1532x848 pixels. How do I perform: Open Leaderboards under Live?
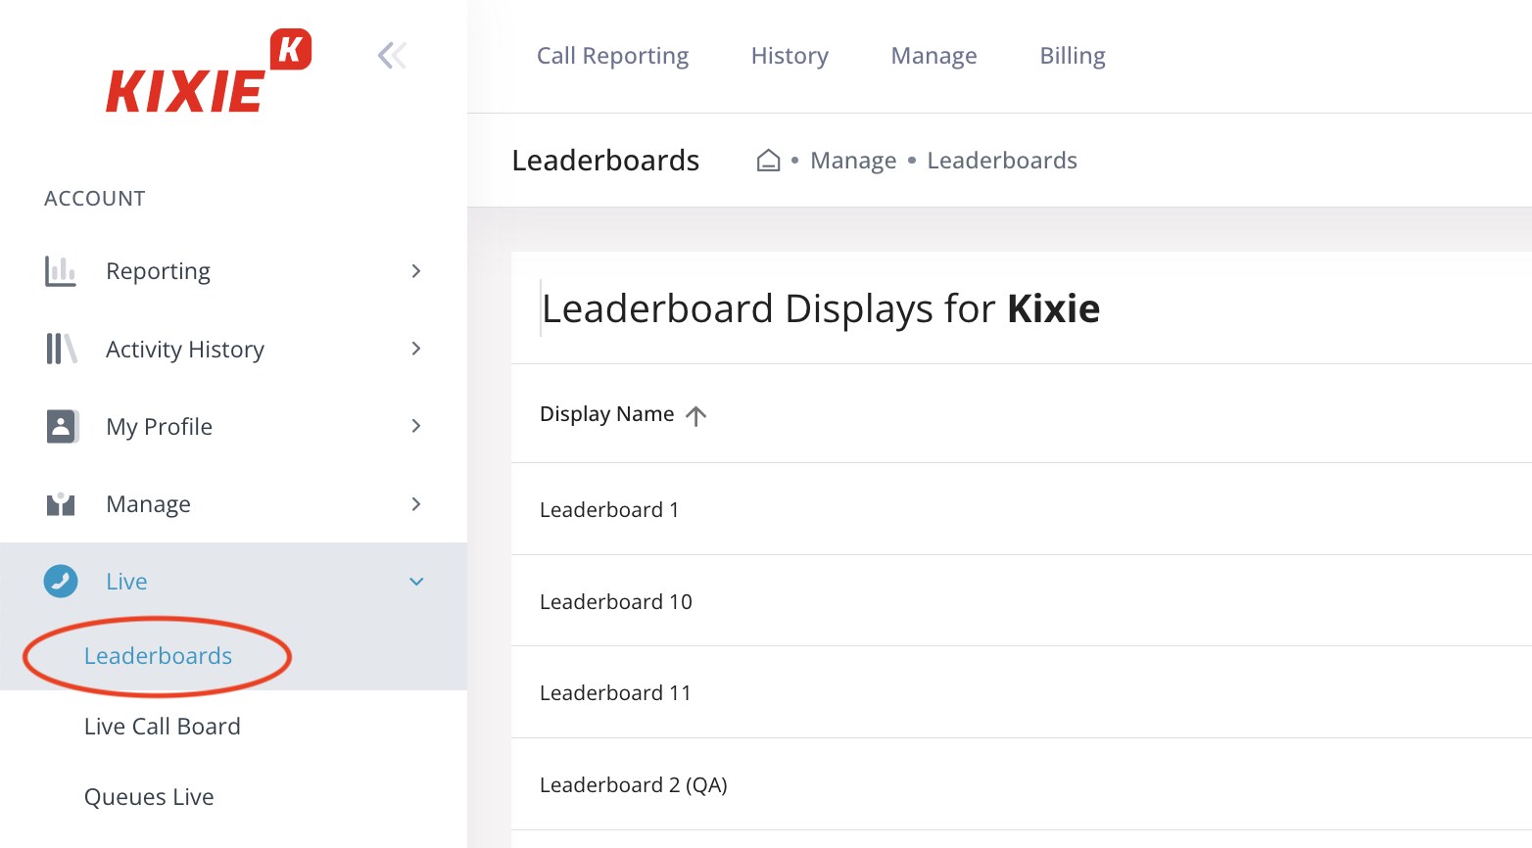[x=158, y=656]
